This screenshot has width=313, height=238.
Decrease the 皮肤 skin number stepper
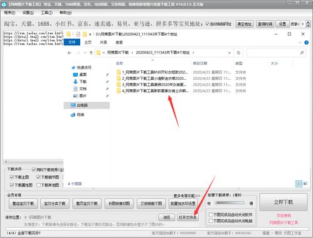(308, 26)
